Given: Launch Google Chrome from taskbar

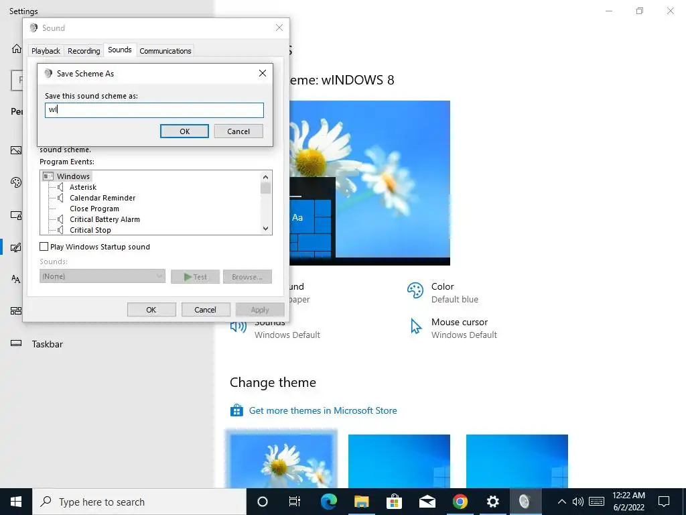Looking at the screenshot, I should [460, 502].
